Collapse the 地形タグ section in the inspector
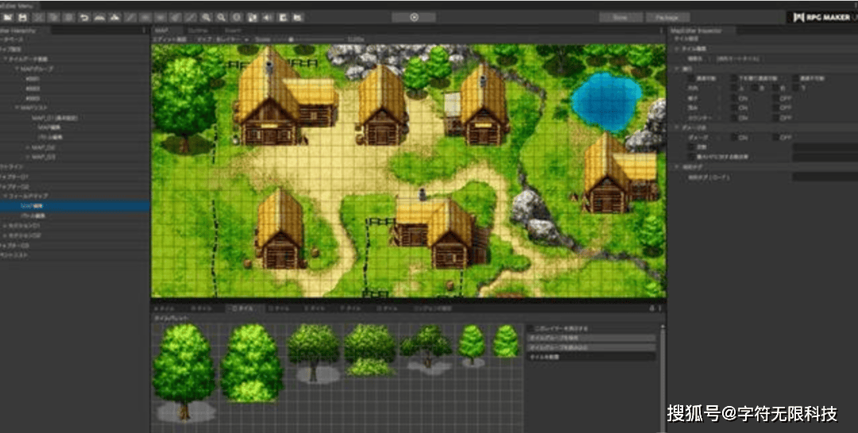This screenshot has height=433, width=858. pyautogui.click(x=677, y=167)
